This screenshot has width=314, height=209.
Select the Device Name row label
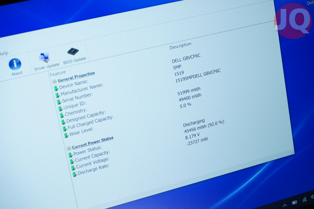pos(74,84)
